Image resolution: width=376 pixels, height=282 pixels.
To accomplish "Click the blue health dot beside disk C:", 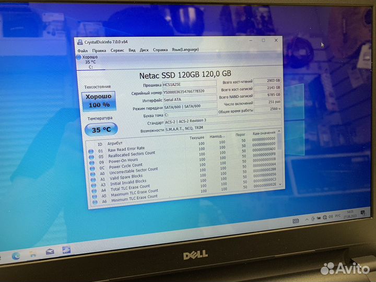I will 79,57.
